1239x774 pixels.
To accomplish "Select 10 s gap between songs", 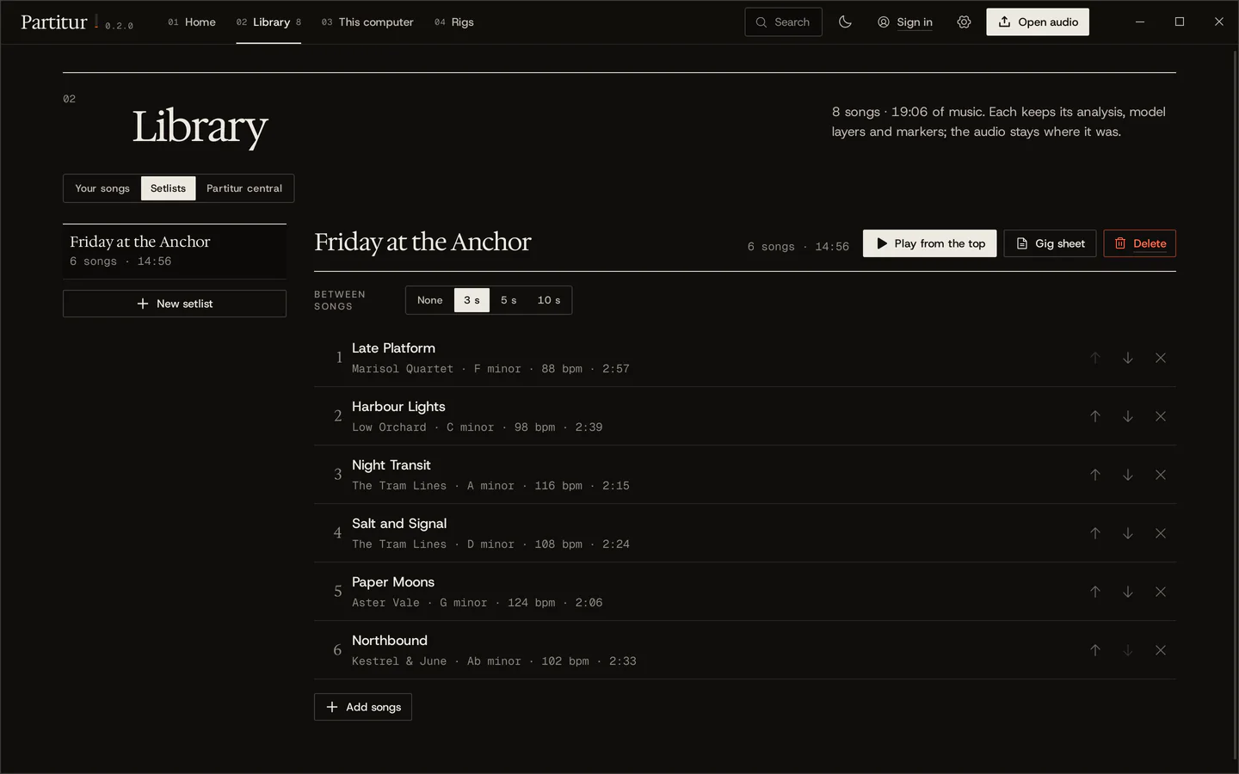I will point(549,300).
